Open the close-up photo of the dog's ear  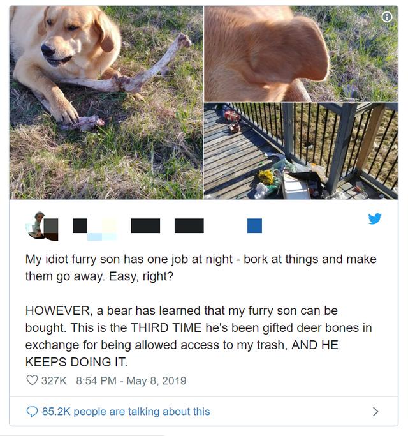click(301, 54)
